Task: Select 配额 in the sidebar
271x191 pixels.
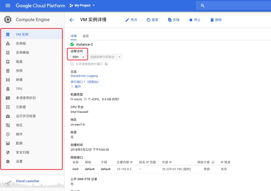Action: pos(32,143)
